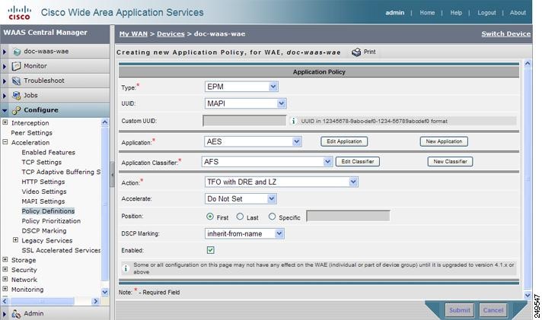Expand the Troubleshoot sidebar section arrow

[x=5, y=81]
